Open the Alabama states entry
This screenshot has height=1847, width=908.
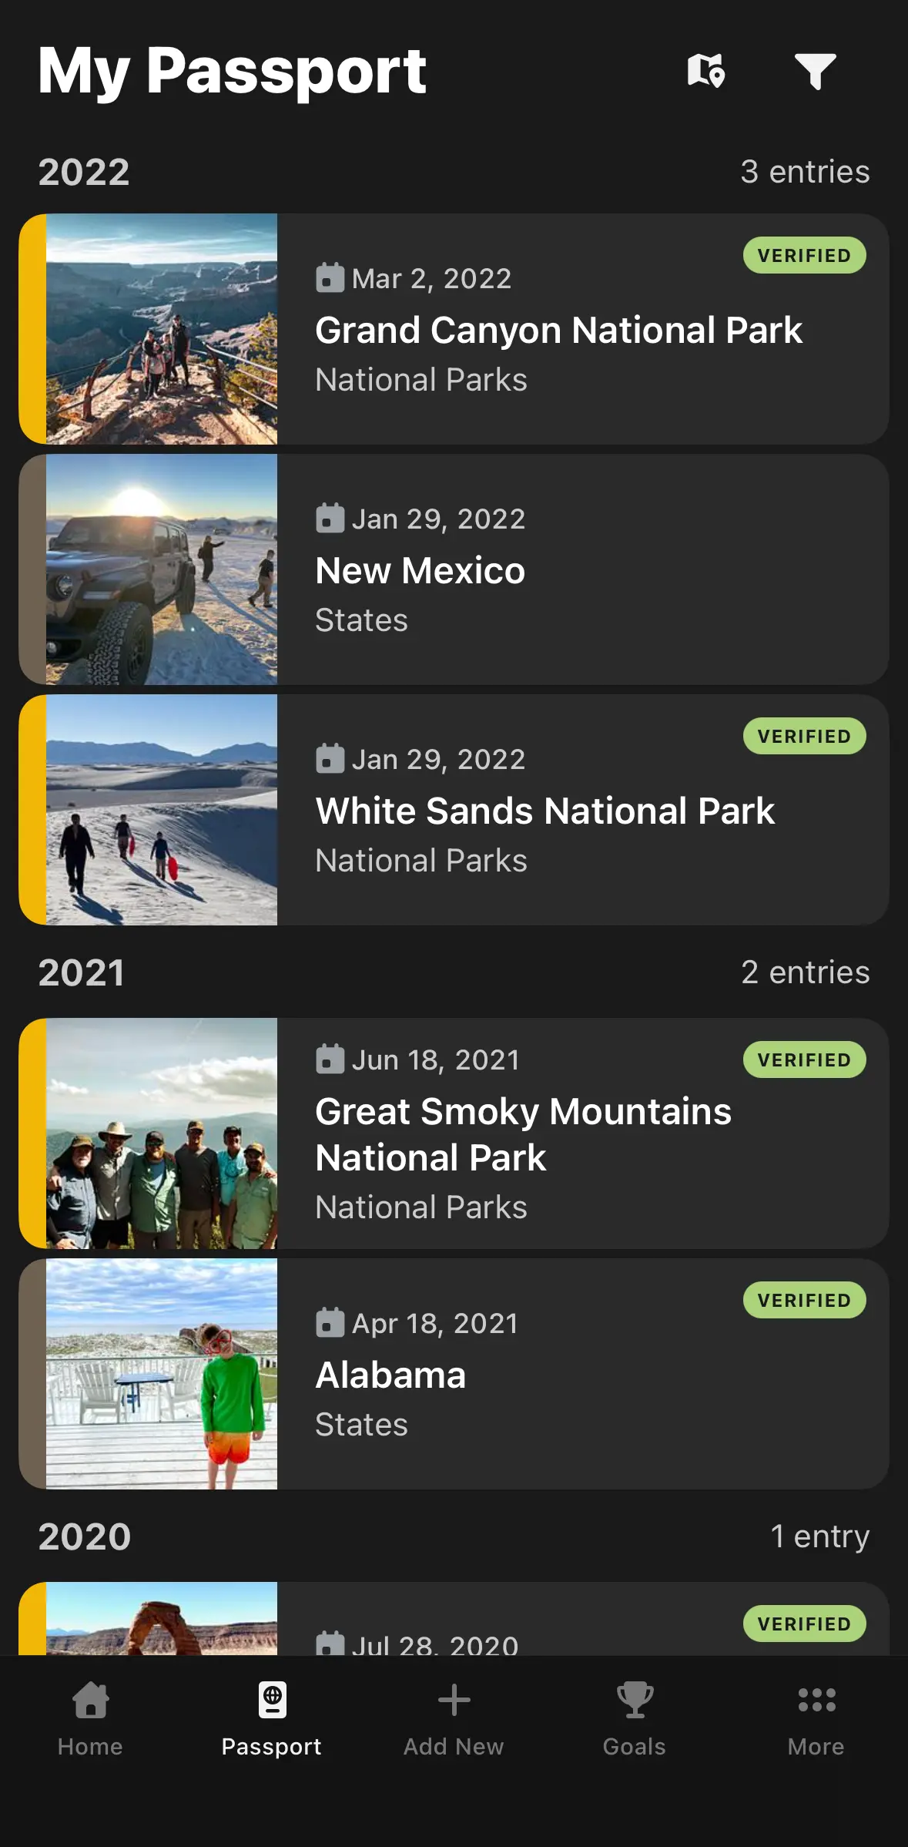[390, 1375]
